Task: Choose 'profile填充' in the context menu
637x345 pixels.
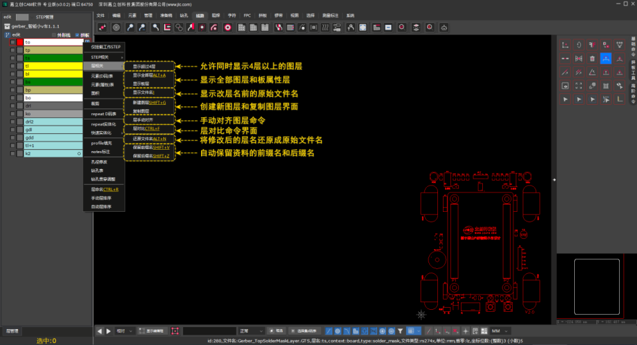Action: (x=104, y=144)
